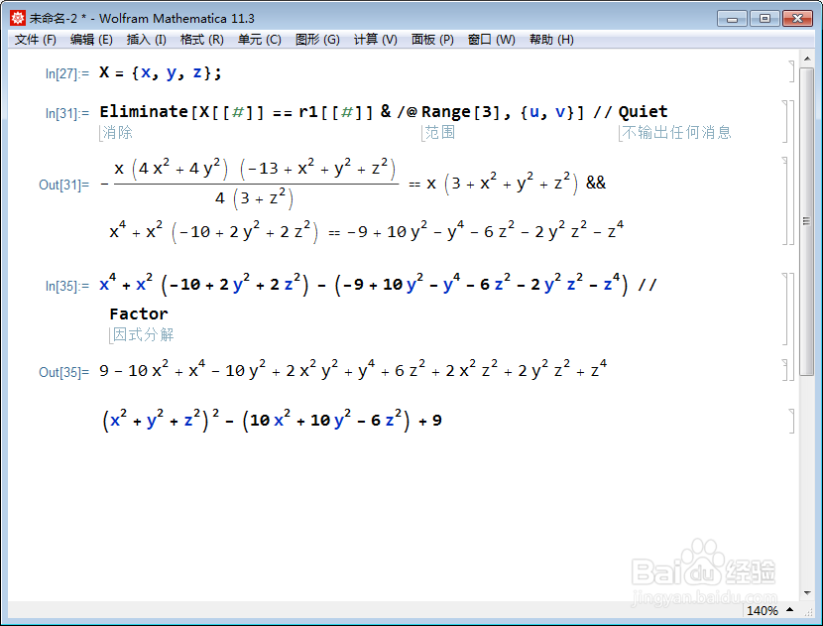Open the 帮助 (H) menu
This screenshot has height=626, width=823.
pyautogui.click(x=551, y=40)
